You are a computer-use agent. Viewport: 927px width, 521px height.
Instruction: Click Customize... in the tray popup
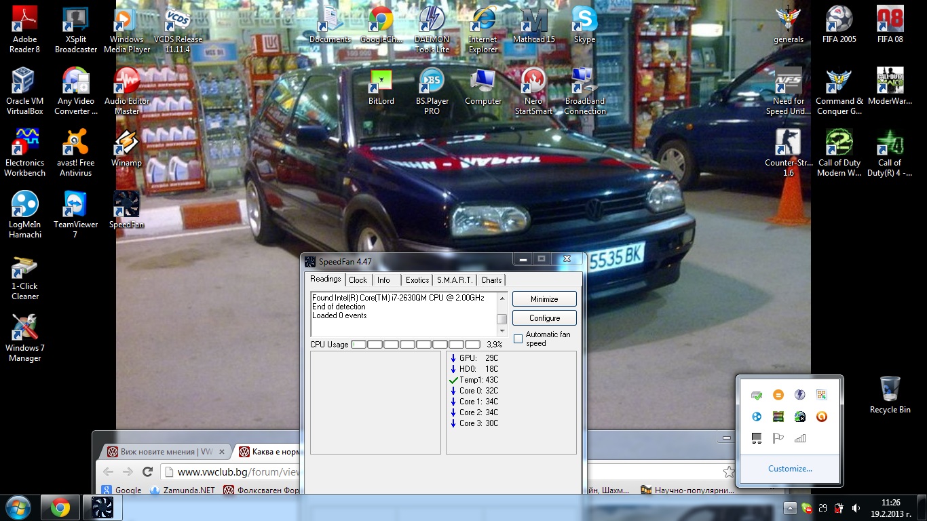tap(790, 469)
